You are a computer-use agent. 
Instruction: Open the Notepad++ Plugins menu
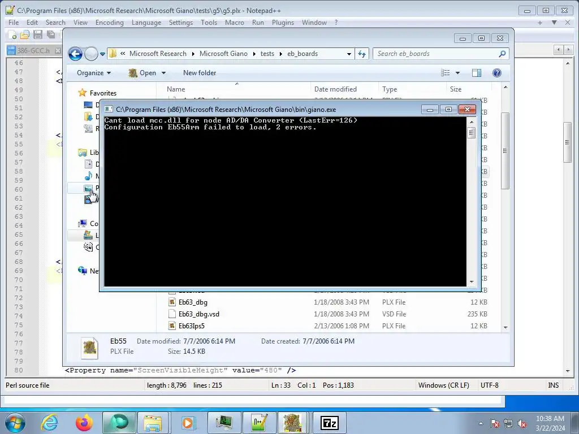coord(283,23)
